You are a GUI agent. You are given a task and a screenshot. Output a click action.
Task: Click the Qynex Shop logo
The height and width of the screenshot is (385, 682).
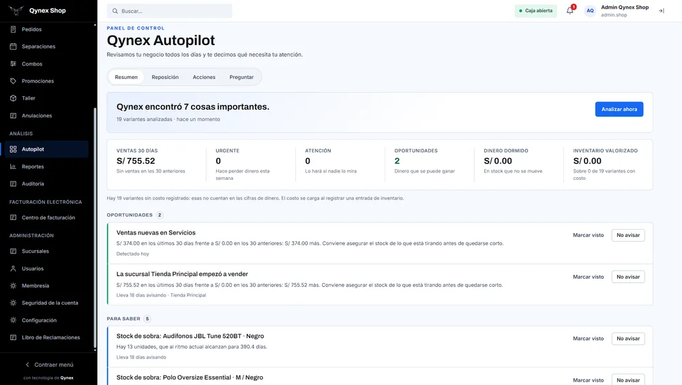click(x=16, y=10)
